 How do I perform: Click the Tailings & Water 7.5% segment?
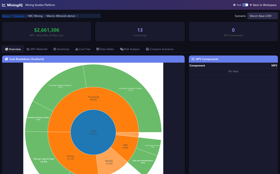point(38,118)
